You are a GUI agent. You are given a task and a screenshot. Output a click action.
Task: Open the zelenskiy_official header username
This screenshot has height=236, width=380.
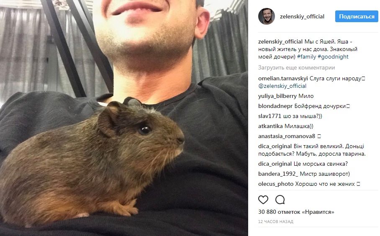(x=302, y=16)
